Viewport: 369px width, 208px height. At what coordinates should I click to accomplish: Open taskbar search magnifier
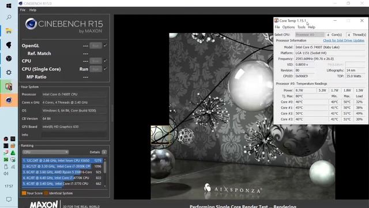pos(9,17)
